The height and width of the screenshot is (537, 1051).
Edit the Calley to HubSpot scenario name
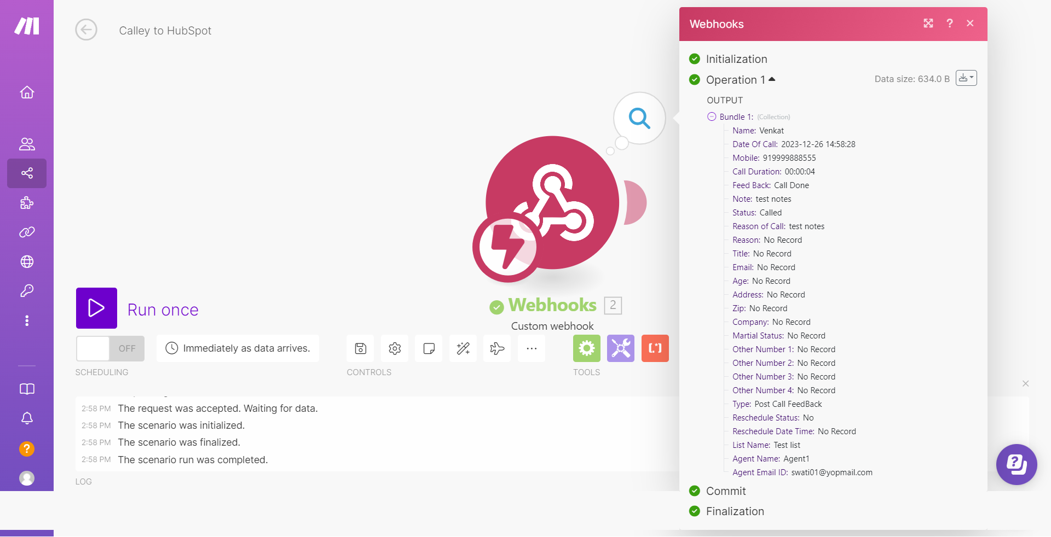click(x=165, y=31)
